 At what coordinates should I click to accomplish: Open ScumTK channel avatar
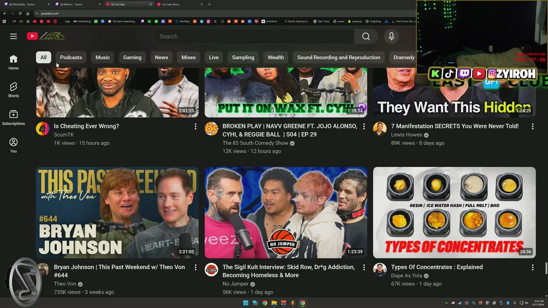[x=43, y=128]
